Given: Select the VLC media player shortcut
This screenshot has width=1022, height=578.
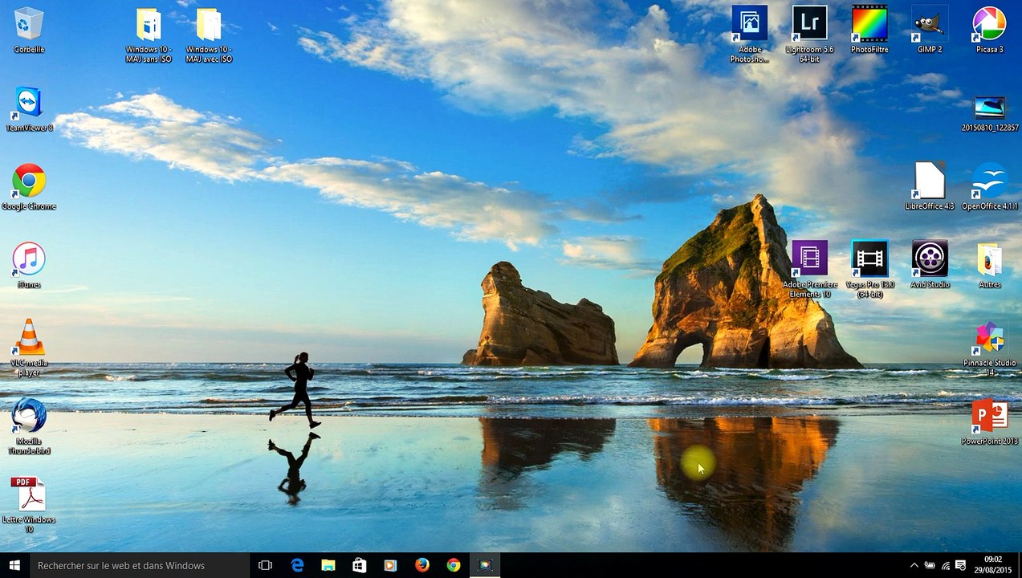Looking at the screenshot, I should 29,348.
